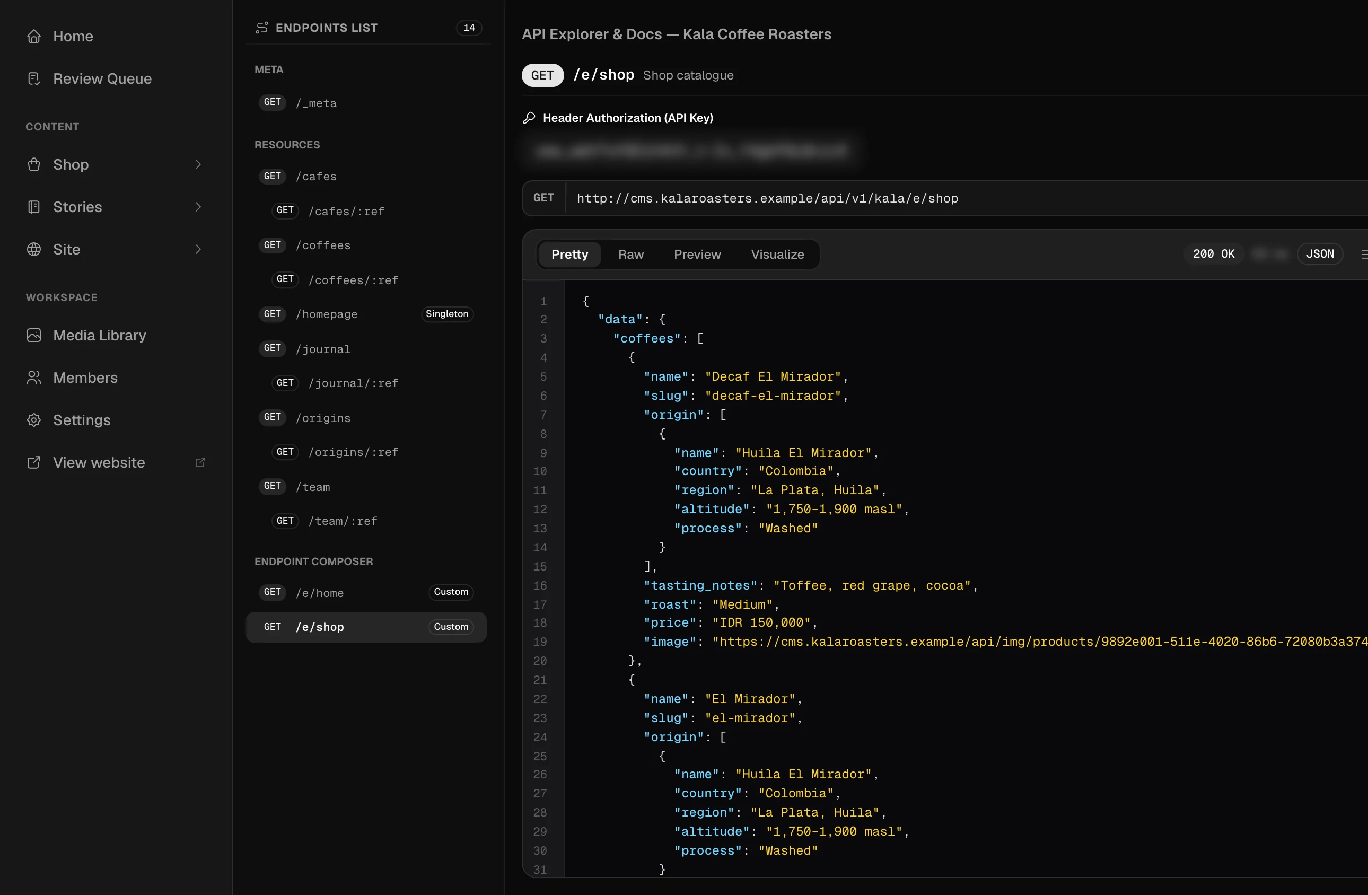Open the JSON format dropdown

click(x=1320, y=254)
